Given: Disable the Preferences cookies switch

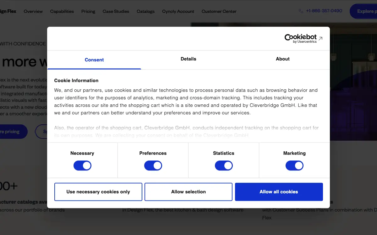Looking at the screenshot, I should [x=153, y=165].
